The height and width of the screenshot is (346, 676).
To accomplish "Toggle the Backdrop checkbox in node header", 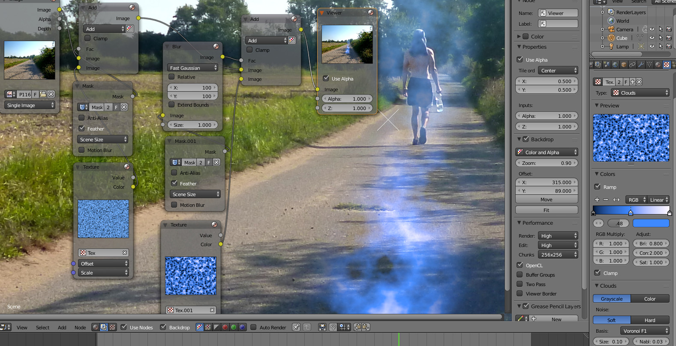I will [163, 327].
